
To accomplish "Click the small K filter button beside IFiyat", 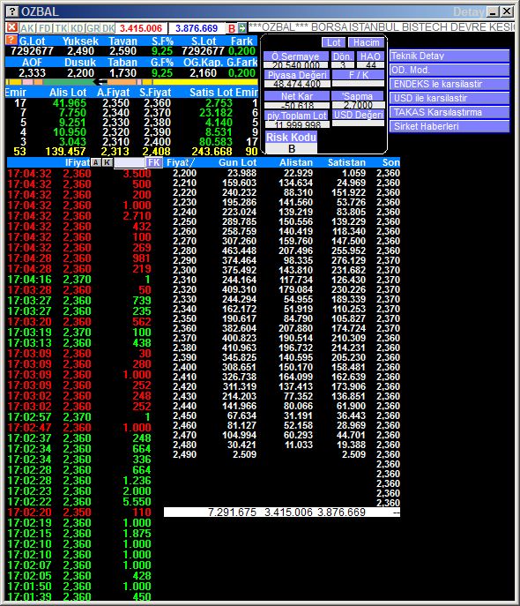I will 107,162.
